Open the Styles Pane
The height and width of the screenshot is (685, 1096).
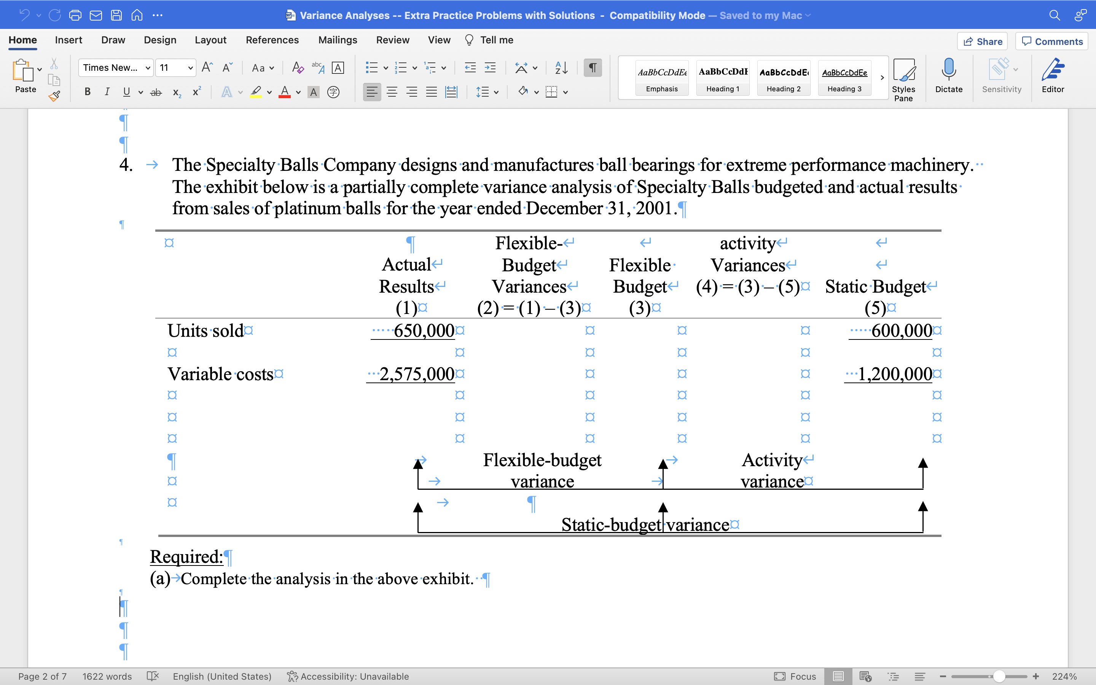905,78
